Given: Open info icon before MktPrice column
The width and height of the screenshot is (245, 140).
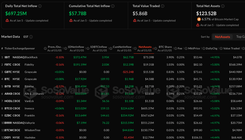Looking at the screenshot, I should [186, 48].
